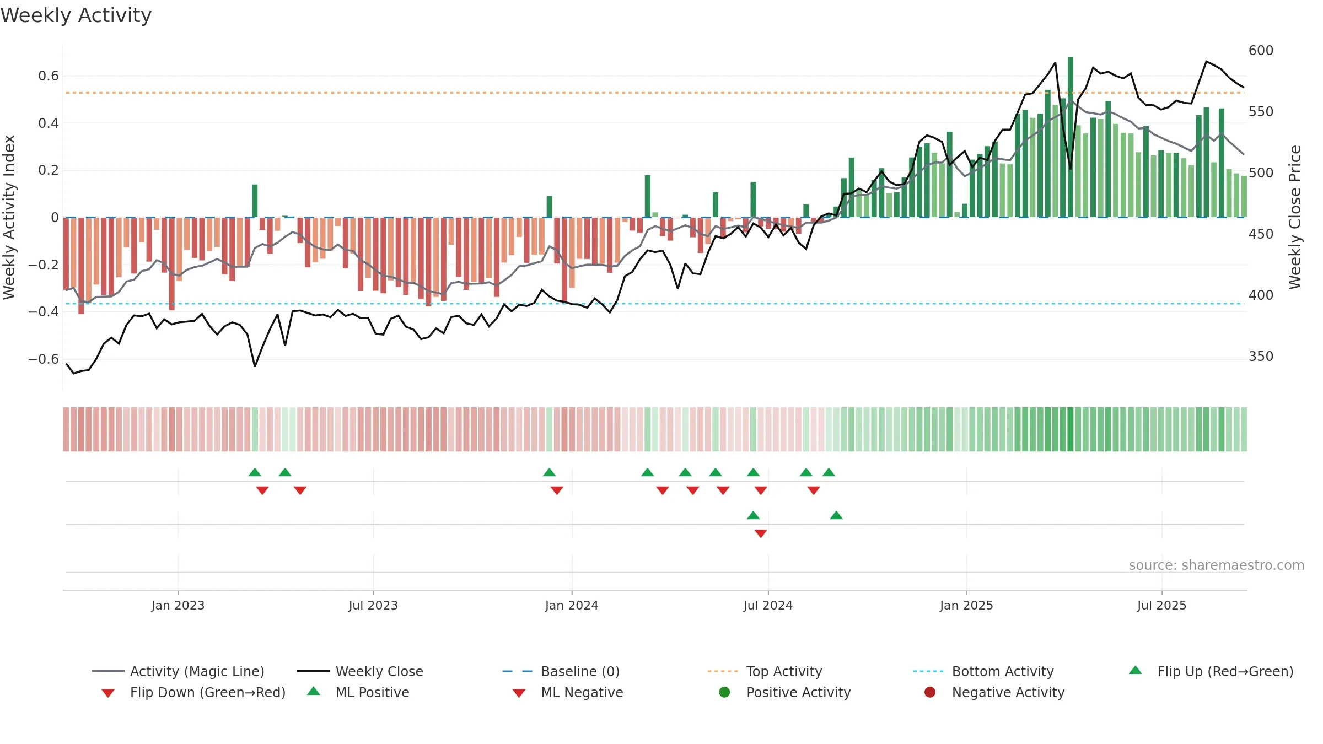Toggle the Bottom Activity legend entry
The width and height of the screenshot is (1323, 744).
coord(983,671)
